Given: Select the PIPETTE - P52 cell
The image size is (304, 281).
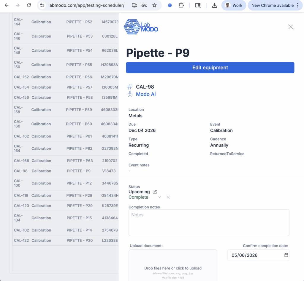Looking at the screenshot, I should point(79,22).
